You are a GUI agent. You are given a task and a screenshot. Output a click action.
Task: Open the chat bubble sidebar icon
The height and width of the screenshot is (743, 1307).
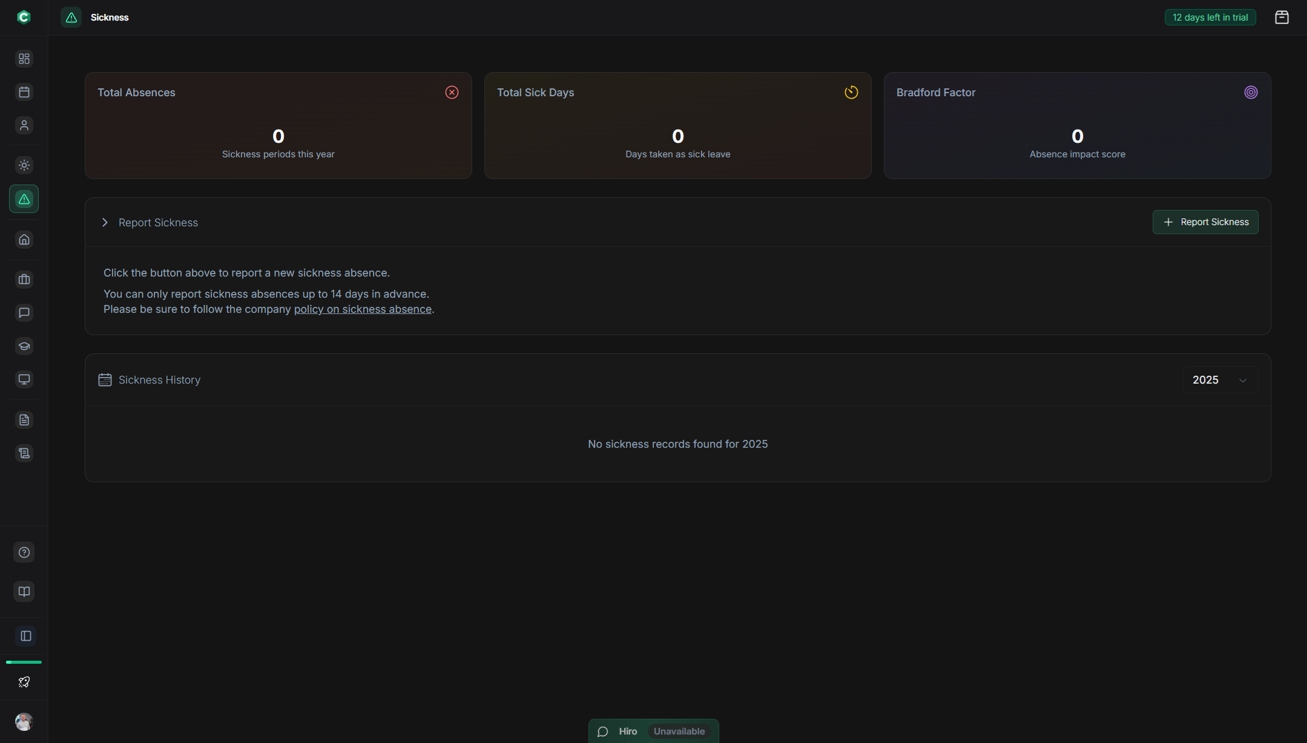pos(24,313)
